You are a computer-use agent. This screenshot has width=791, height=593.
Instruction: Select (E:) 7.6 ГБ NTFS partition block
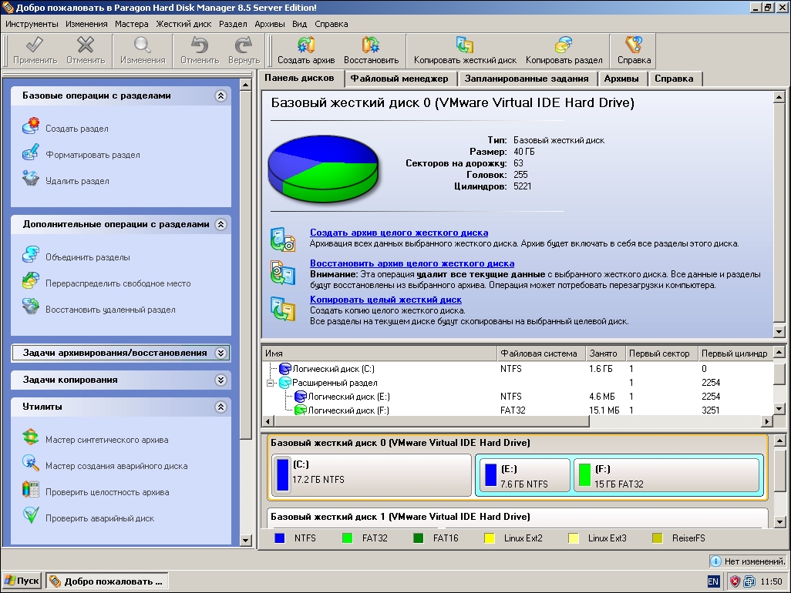coord(524,475)
